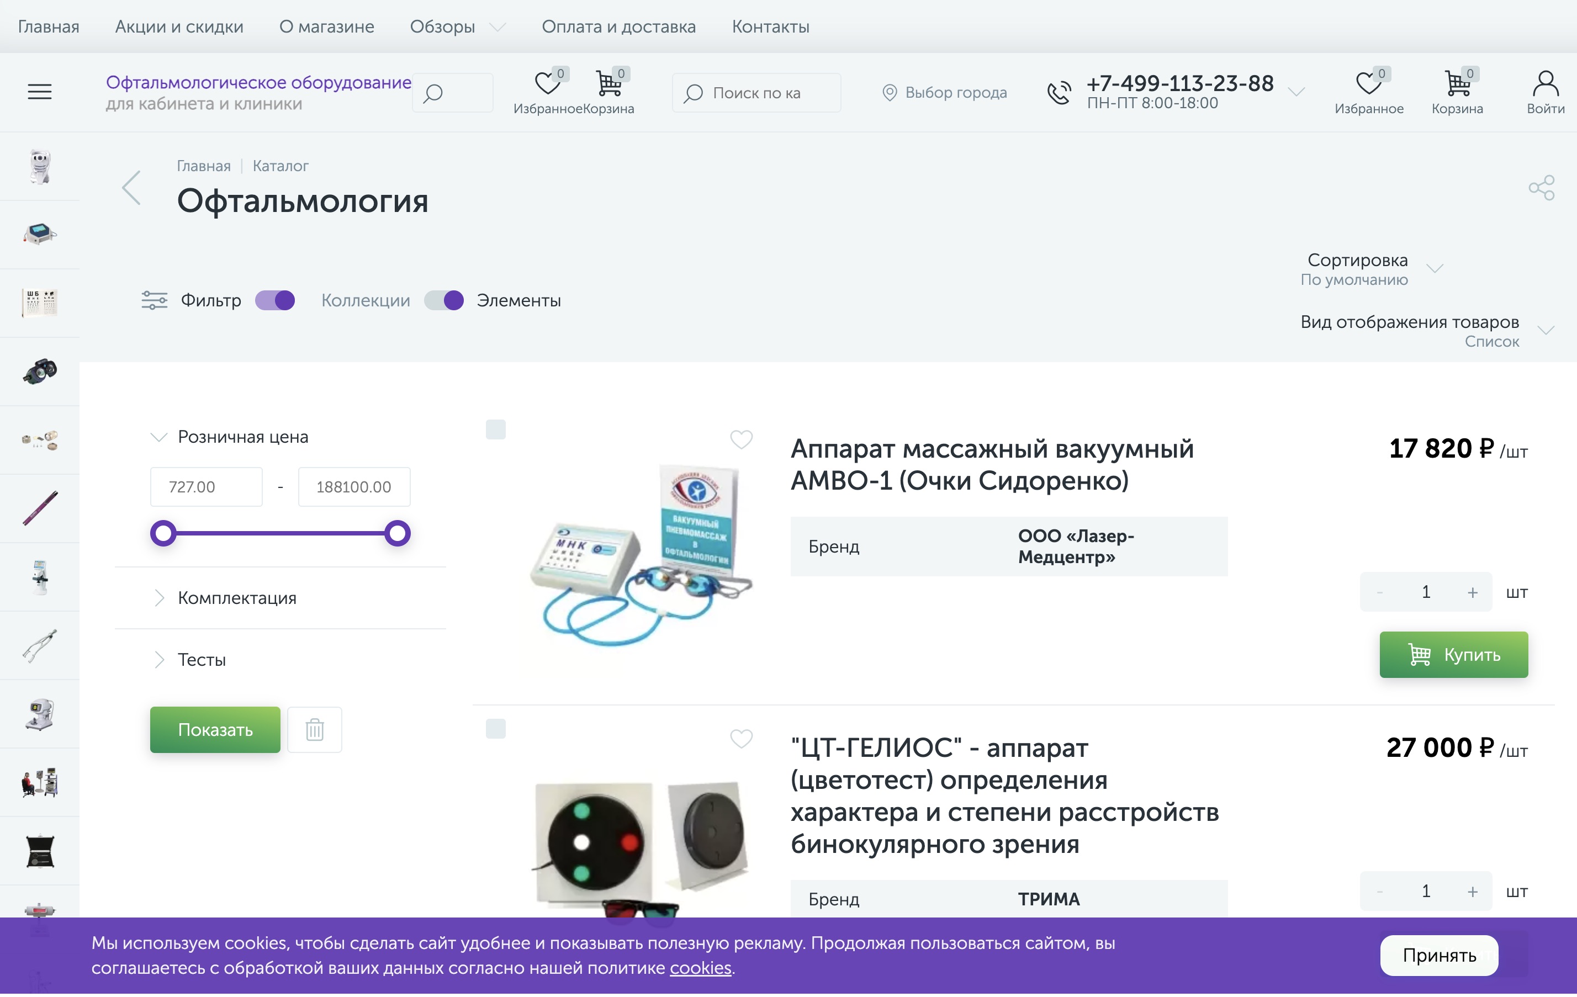Open Выбор города selector

tap(944, 93)
